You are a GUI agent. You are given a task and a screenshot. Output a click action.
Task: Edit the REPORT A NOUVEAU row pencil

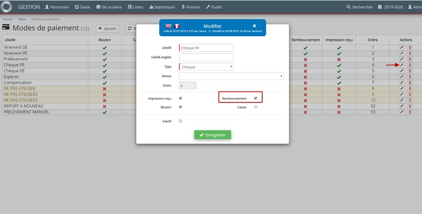click(401, 106)
